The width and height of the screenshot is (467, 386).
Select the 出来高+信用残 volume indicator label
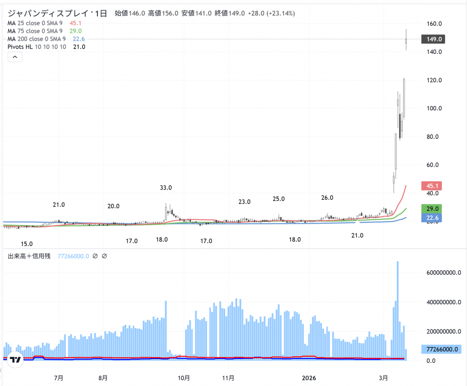(29, 256)
